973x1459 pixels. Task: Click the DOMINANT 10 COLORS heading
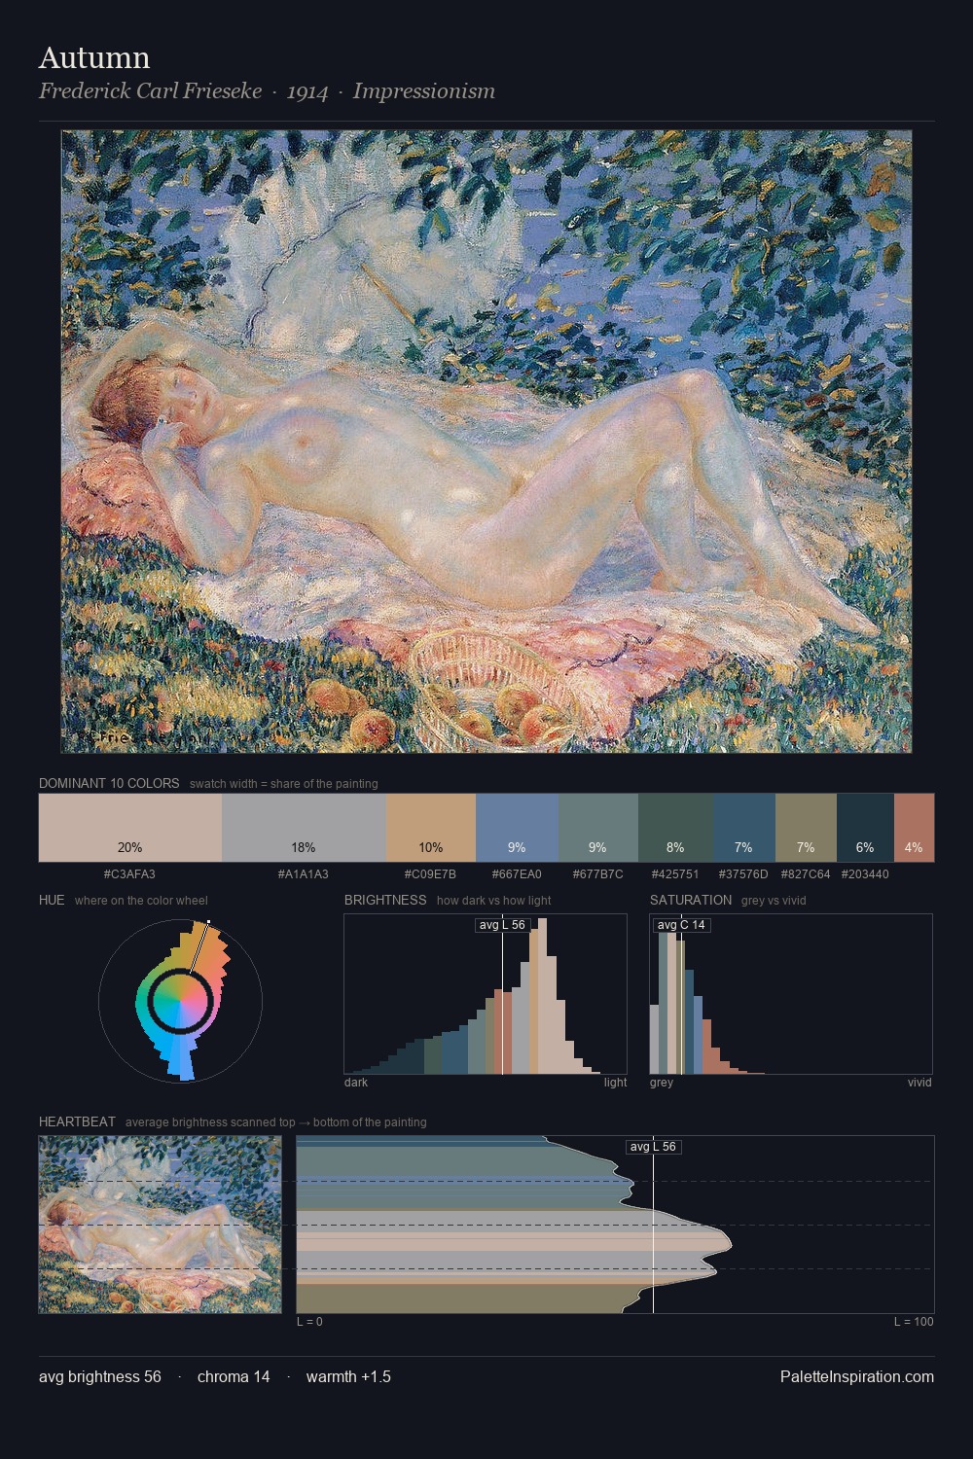coord(109,783)
